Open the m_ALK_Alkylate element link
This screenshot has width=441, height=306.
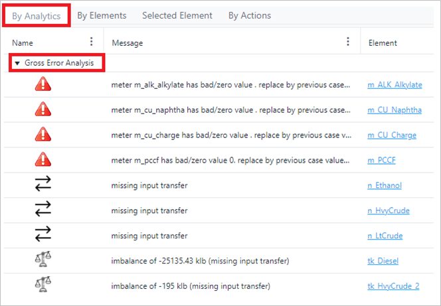(x=395, y=85)
